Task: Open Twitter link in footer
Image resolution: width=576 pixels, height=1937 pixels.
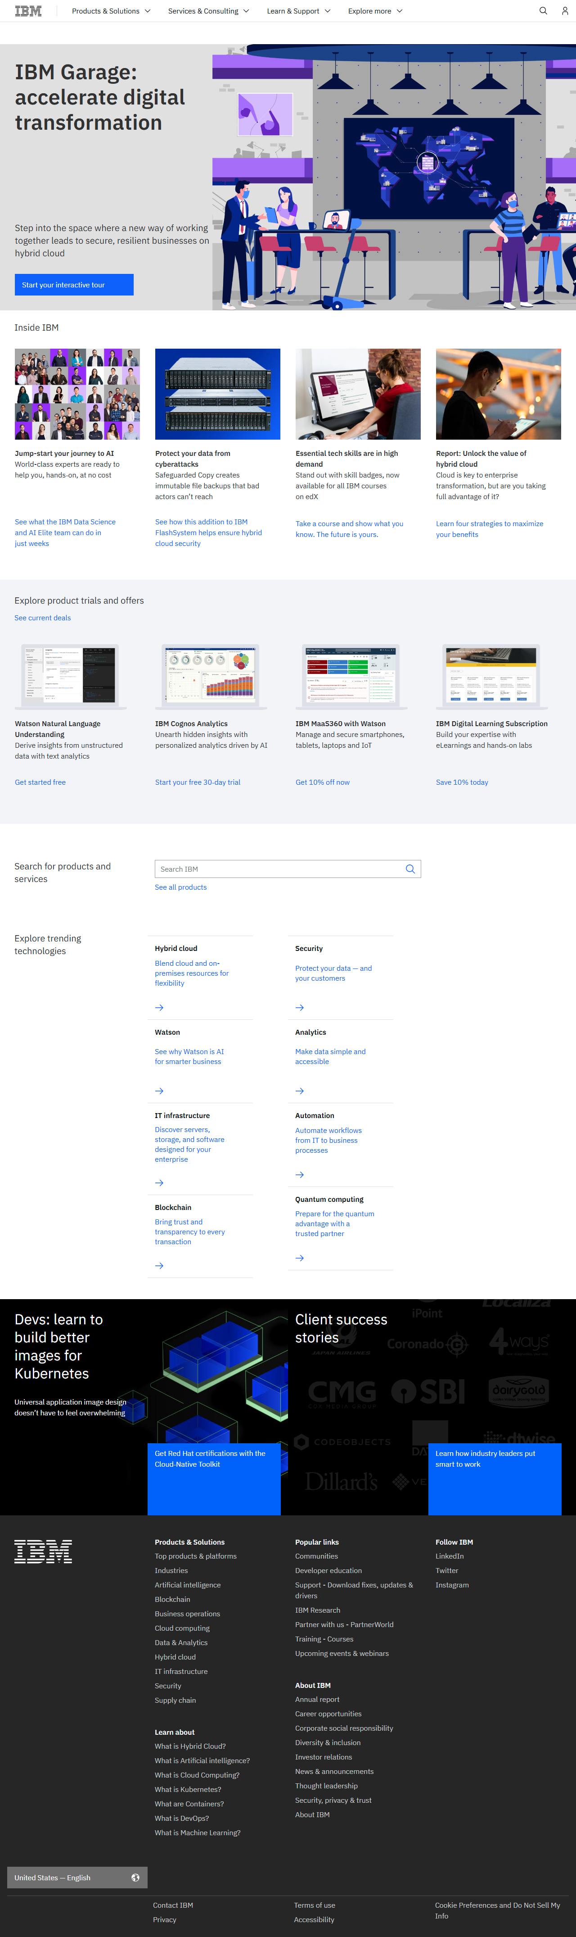Action: [447, 1570]
